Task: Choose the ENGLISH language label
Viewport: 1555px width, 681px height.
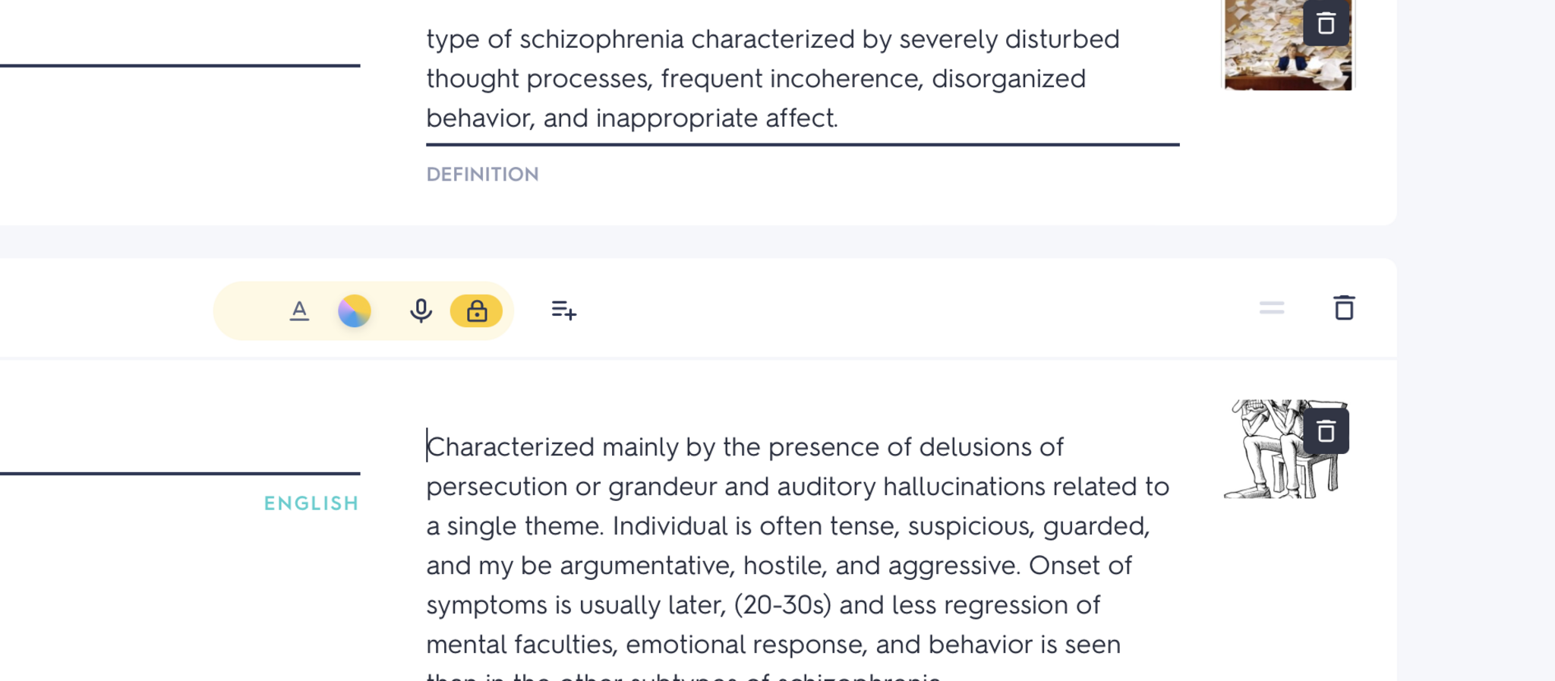Action: pos(311,503)
